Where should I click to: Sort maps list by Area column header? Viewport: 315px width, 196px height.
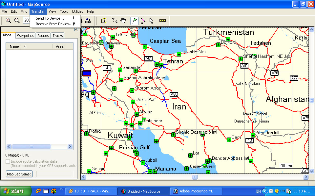pos(60,46)
